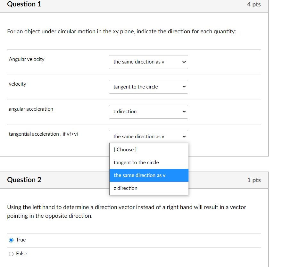Choose tangent to the circle option
This screenshot has height=279, width=283.
point(136,162)
